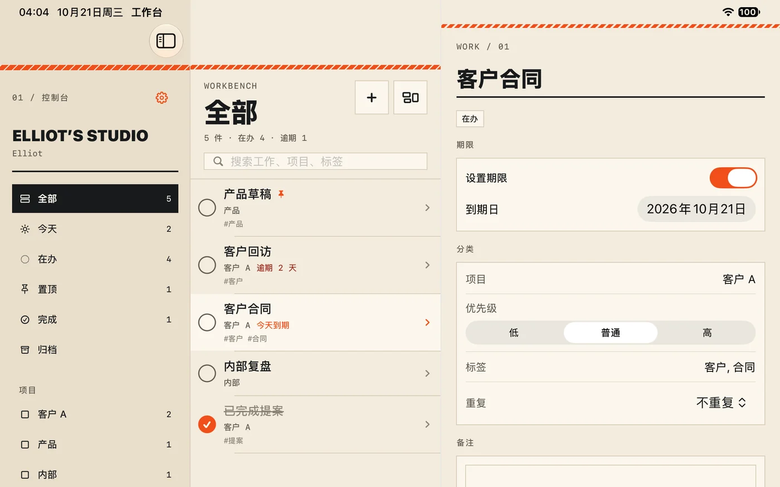Click the 在办 status badge
The image size is (780, 487).
(470, 119)
